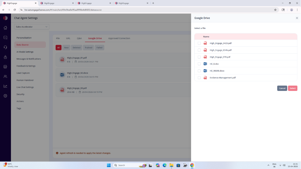Close the Google Drive panel
Image resolution: width=301 pixels, height=169 pixels.
click(x=297, y=18)
